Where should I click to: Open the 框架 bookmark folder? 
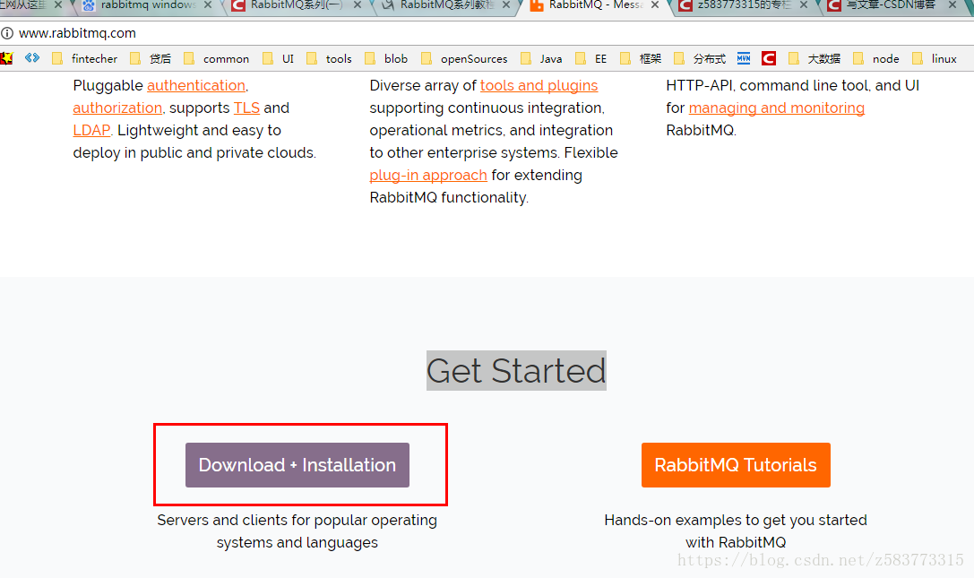tap(641, 58)
